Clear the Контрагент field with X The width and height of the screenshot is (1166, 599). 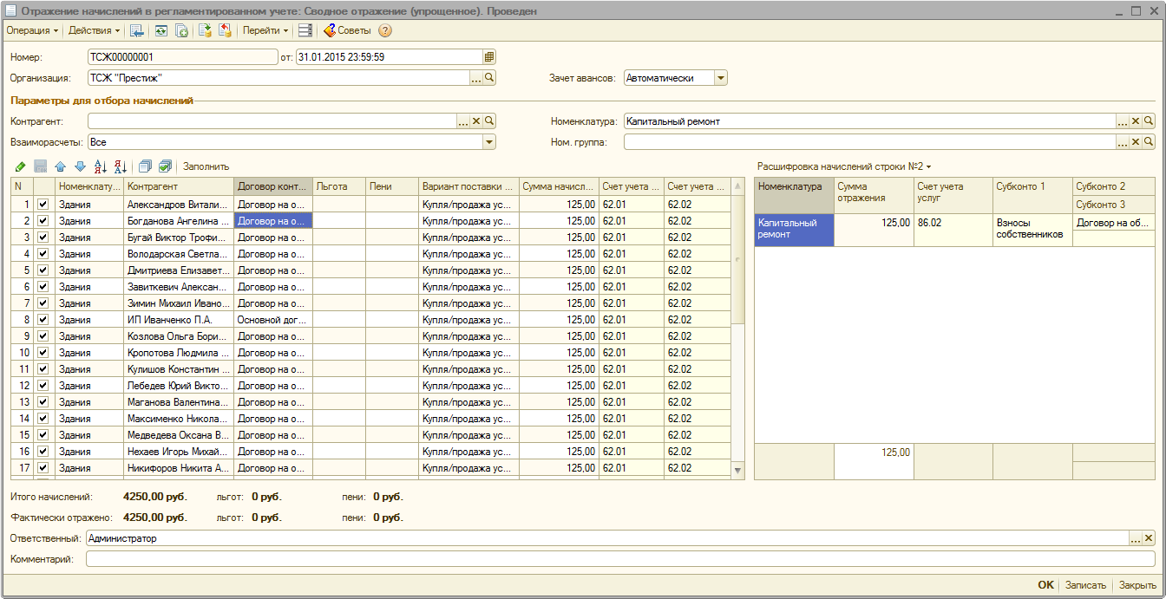(x=475, y=121)
